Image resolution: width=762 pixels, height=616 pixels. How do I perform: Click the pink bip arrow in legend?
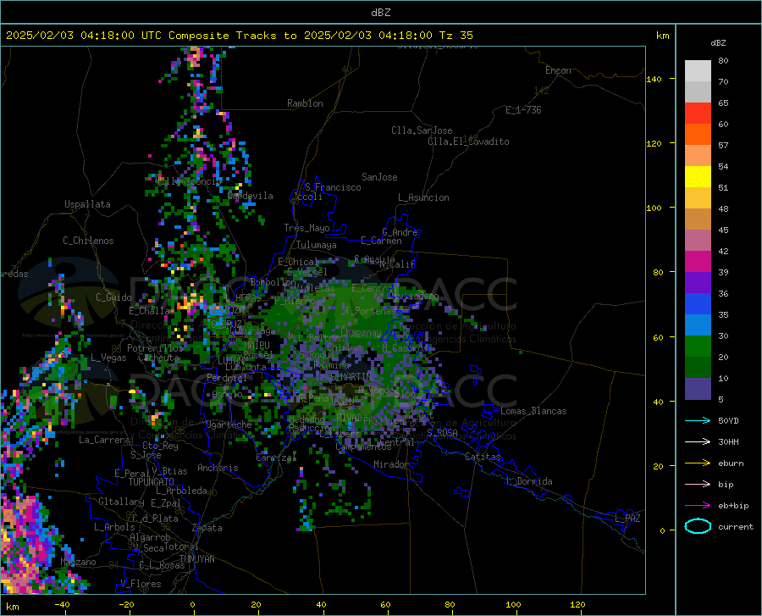[x=698, y=485]
